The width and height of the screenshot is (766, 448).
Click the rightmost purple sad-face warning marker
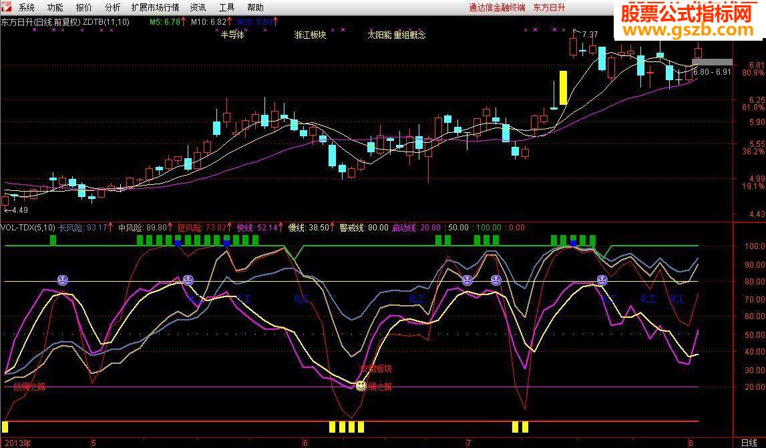point(602,280)
